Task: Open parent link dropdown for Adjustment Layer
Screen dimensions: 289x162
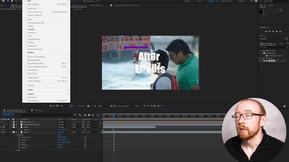Action: coord(92,125)
